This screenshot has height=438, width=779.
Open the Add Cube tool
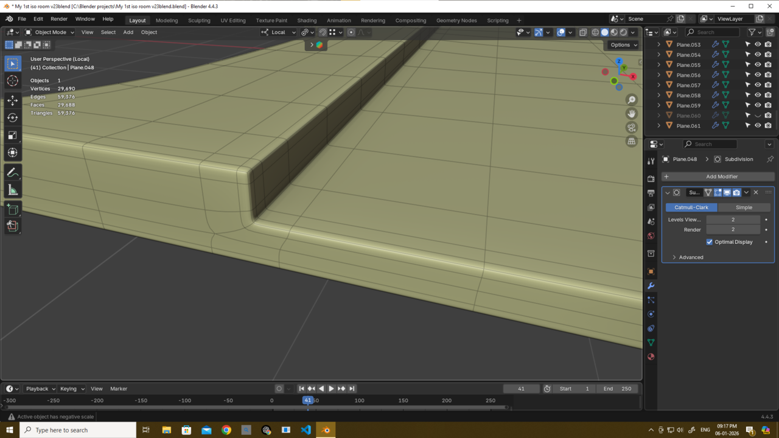tap(13, 210)
